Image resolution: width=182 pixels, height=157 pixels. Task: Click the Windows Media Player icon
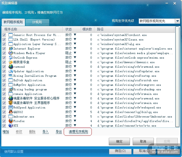pyautogui.click(x=11, y=53)
